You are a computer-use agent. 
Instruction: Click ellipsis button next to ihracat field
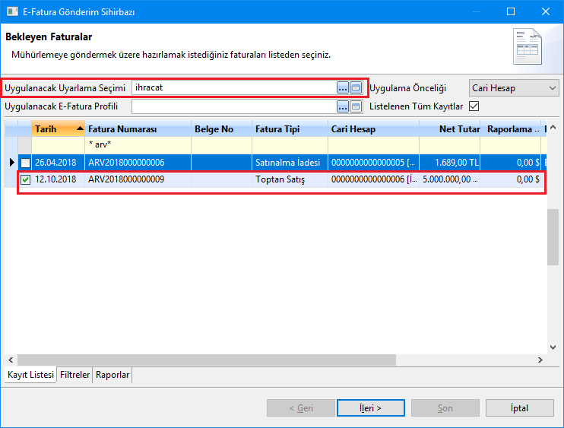342,88
